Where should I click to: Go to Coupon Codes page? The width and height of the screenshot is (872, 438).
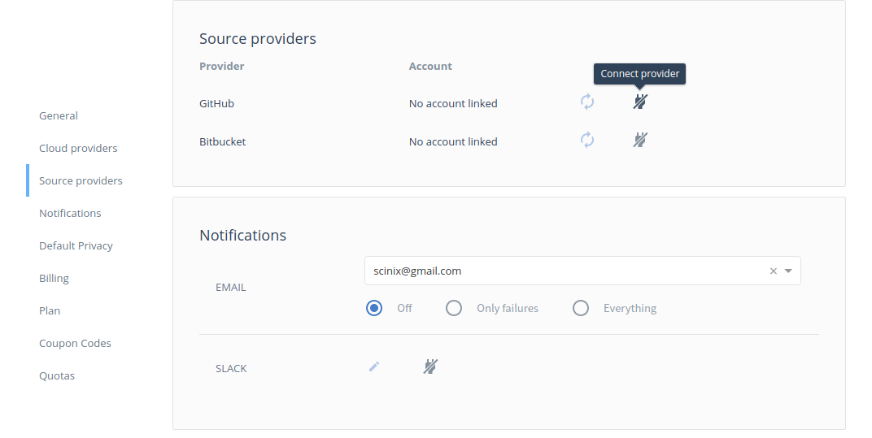[75, 343]
